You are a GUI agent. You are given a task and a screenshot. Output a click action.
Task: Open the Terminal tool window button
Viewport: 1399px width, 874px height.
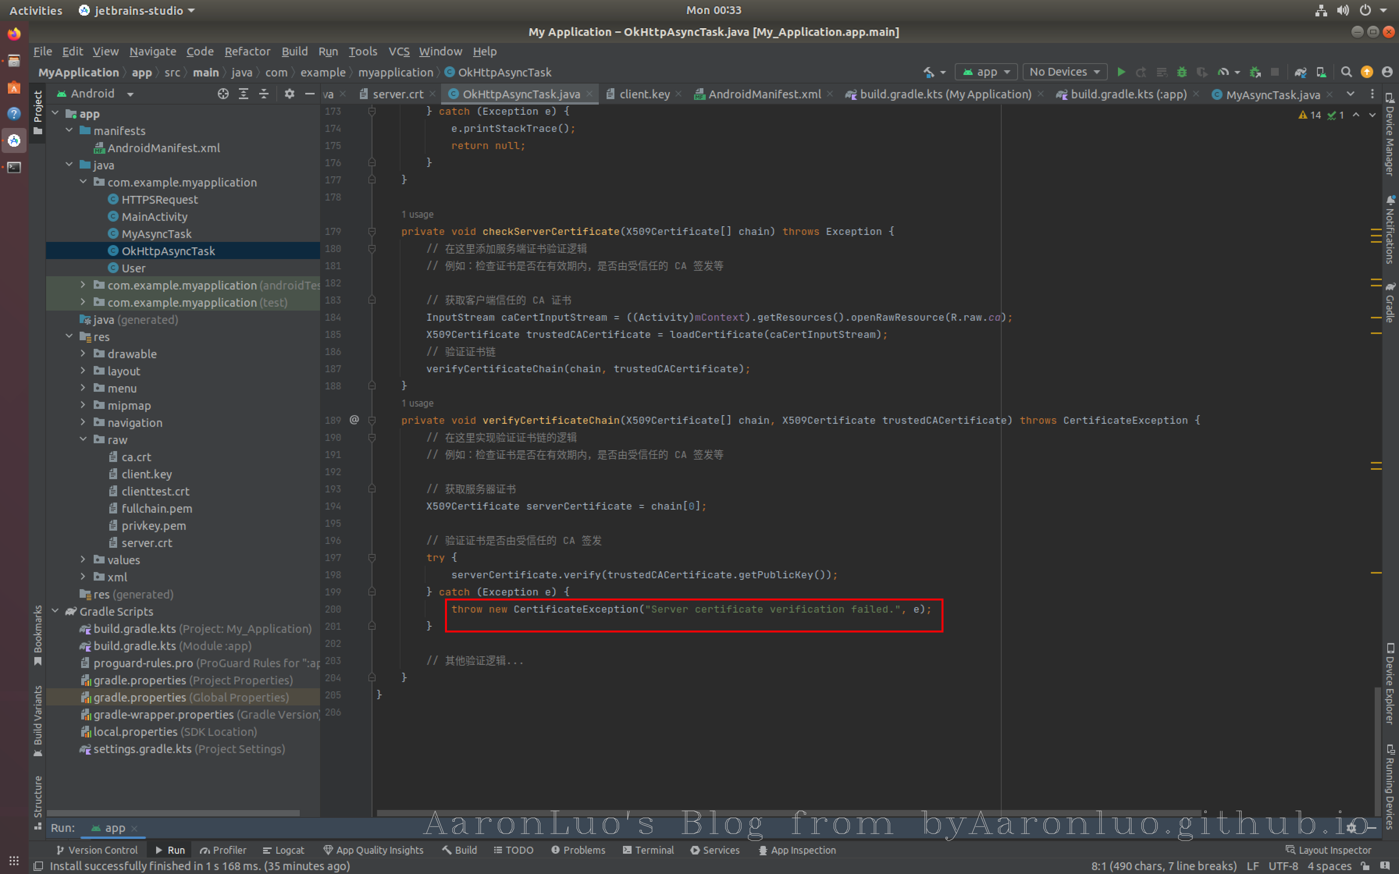coord(648,850)
